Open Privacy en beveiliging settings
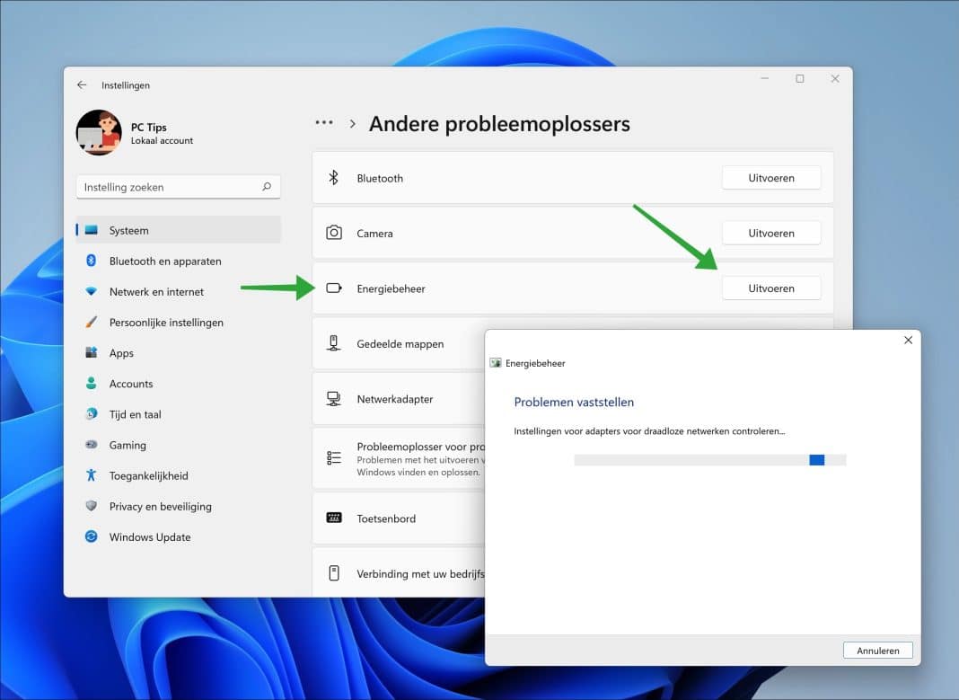 [x=160, y=506]
